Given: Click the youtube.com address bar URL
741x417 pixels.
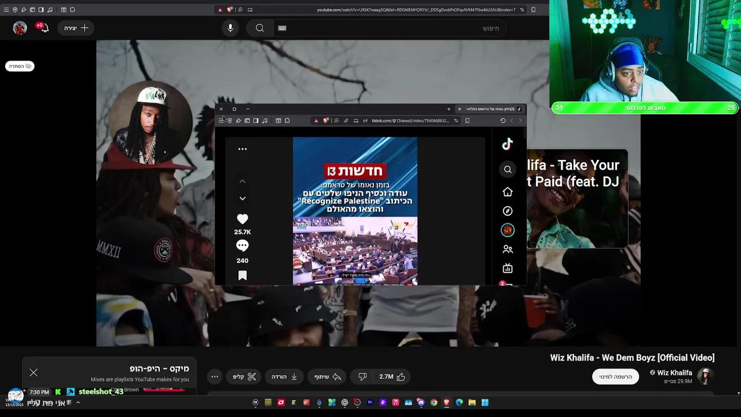Looking at the screenshot, I should 416,9.
